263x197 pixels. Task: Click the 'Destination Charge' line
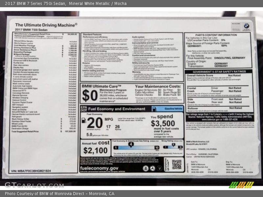(x=44, y=128)
